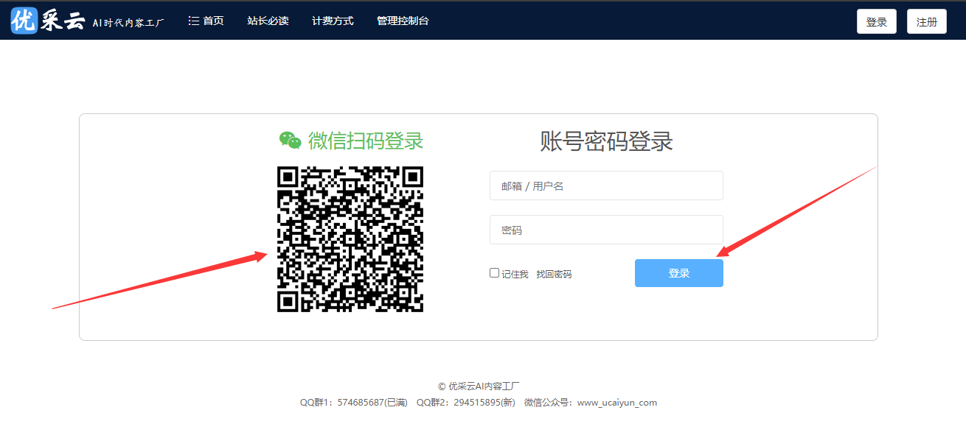
Task: Open the 管理控制台 menu item
Action: (x=403, y=21)
